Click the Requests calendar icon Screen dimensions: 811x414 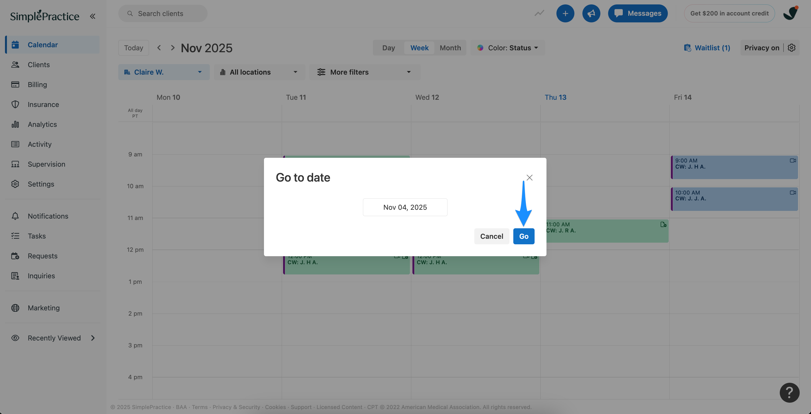pos(15,256)
